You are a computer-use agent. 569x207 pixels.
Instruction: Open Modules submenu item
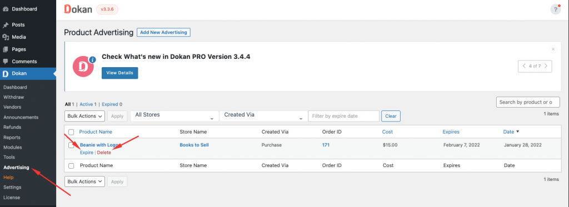pos(12,148)
